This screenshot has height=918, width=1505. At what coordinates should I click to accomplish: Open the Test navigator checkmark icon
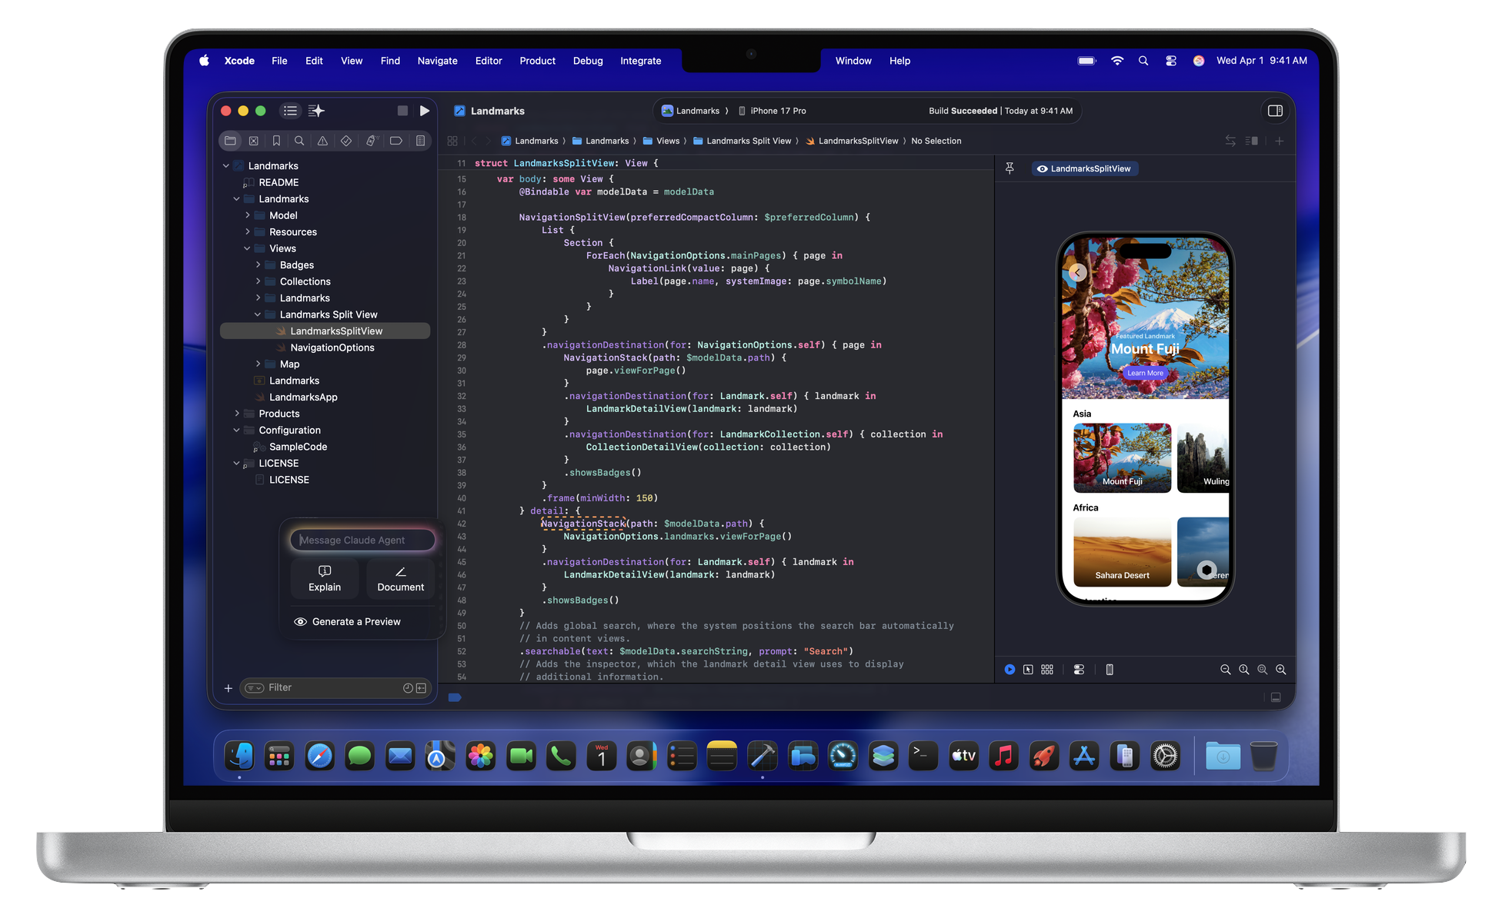pyautogui.click(x=346, y=141)
